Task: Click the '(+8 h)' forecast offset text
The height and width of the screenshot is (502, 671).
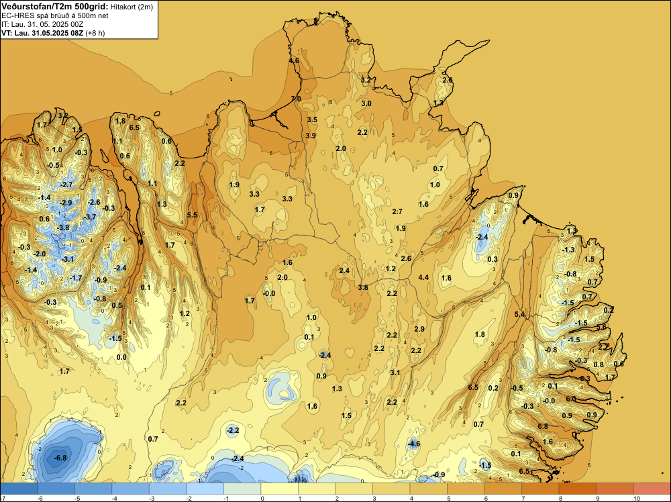Action: 95,33
